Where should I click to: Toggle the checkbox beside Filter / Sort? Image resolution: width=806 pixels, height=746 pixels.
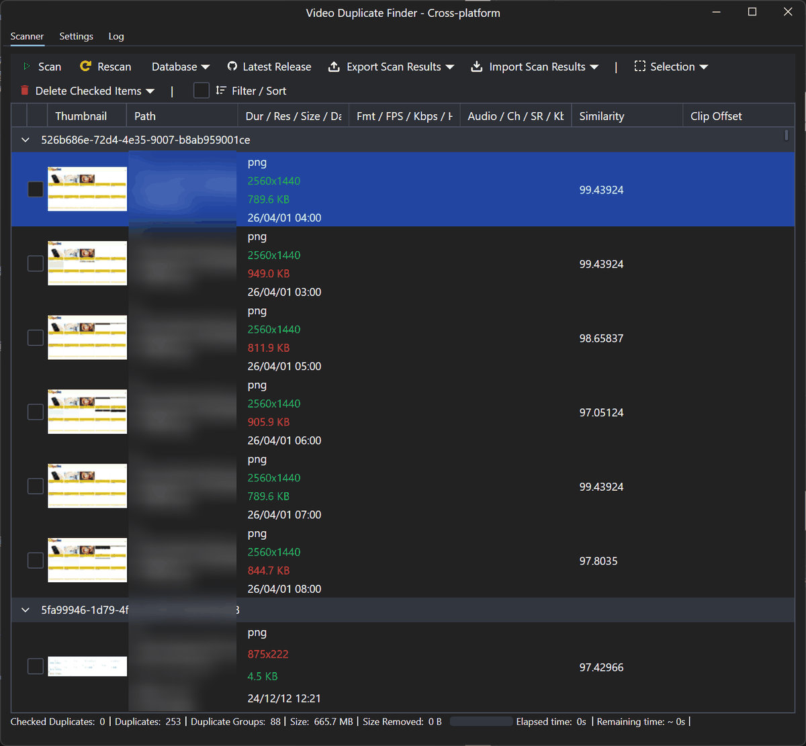point(201,91)
